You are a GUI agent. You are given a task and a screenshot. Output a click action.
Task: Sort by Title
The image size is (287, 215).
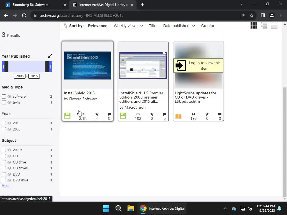(152, 26)
